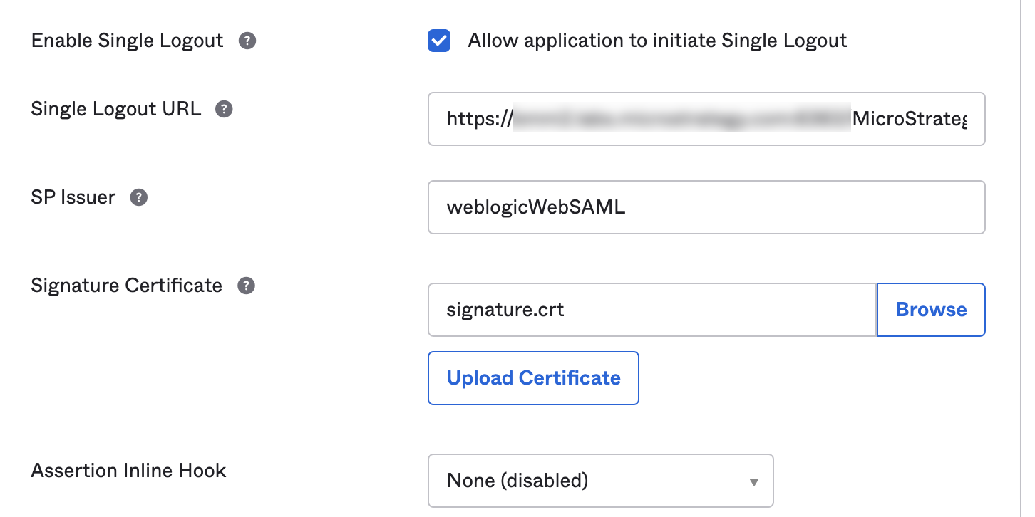1035x517 pixels.
Task: Uncheck Allow application to initiate Single Logout
Action: (439, 41)
